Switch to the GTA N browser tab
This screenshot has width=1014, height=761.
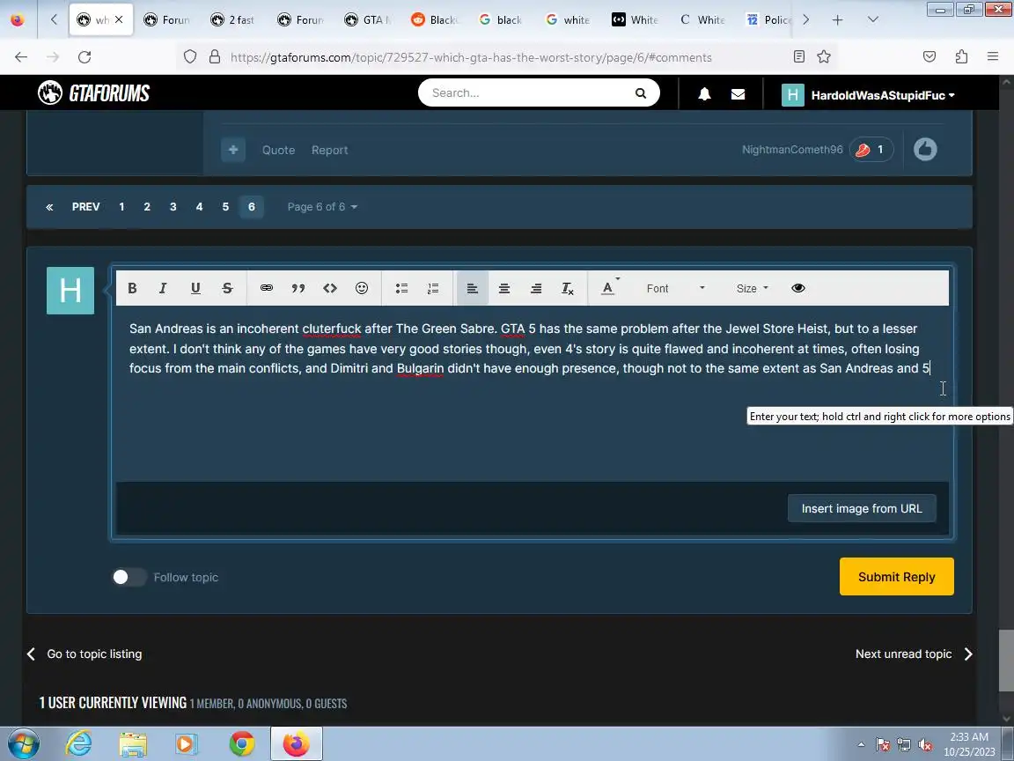tap(367, 20)
